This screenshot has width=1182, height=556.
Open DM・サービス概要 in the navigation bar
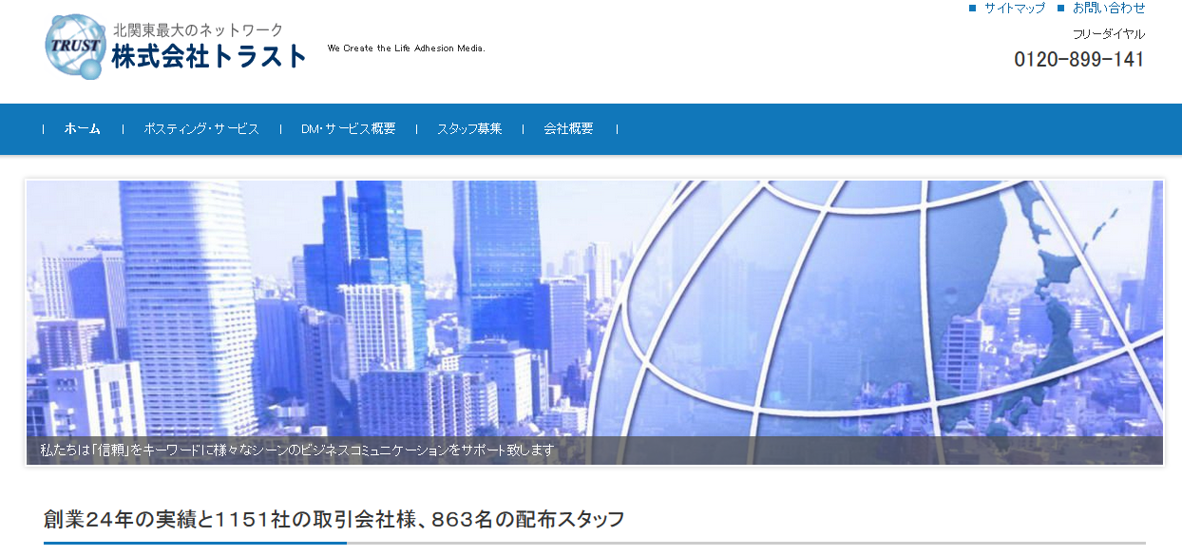point(349,129)
